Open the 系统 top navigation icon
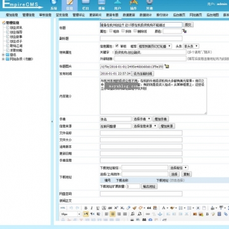This screenshot has width=229, height=229. point(54,5)
